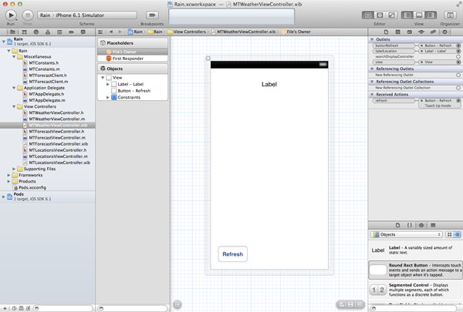Show the File Template library
Screen dimensions: 463x312
pyautogui.click(x=397, y=225)
